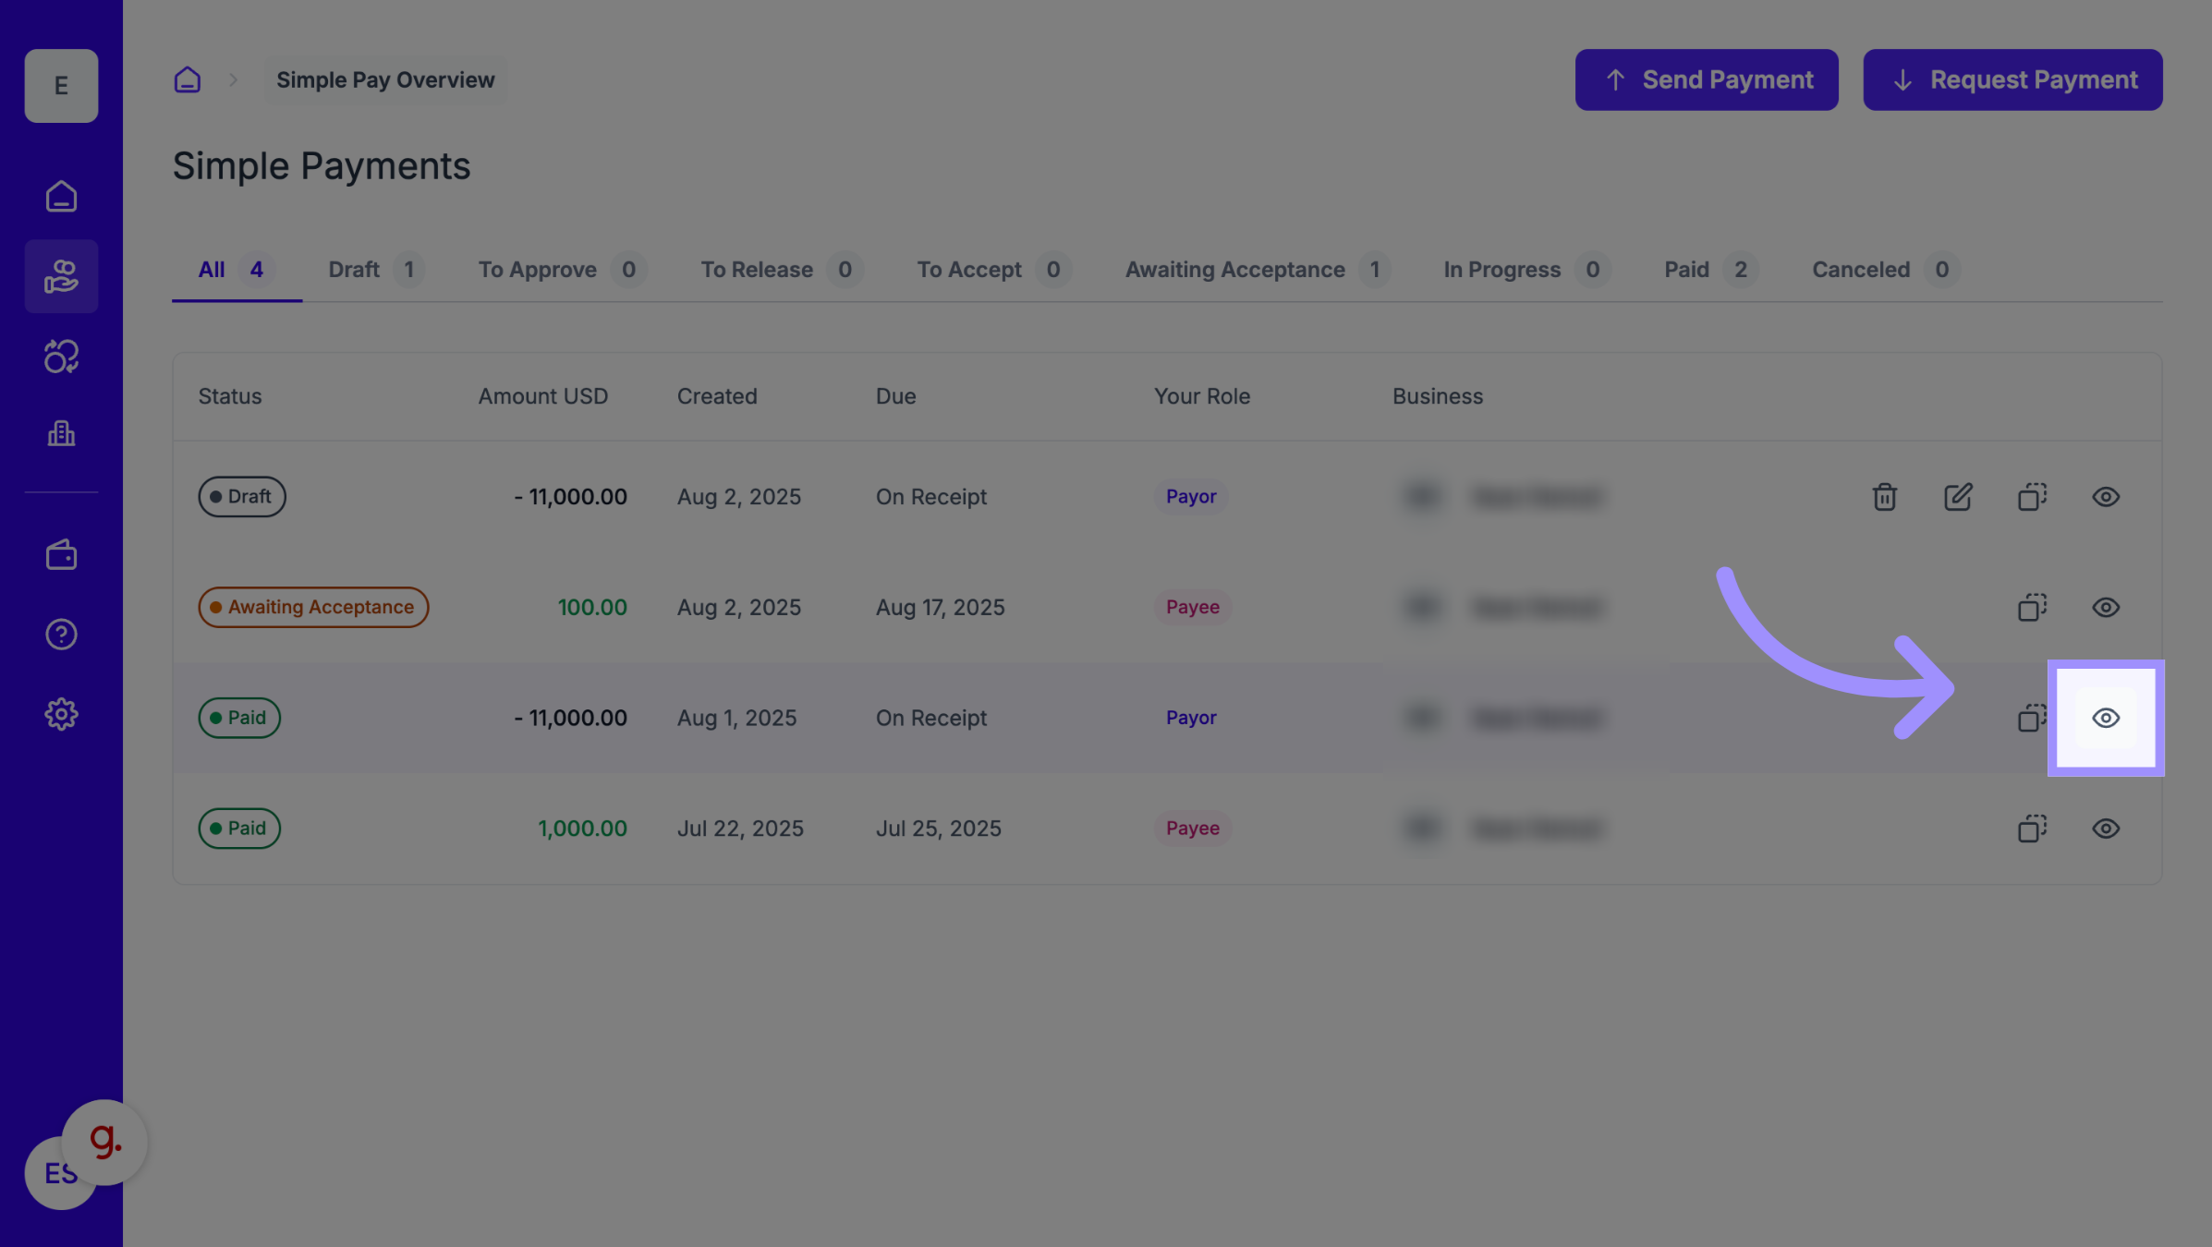View the Paid Jul 22 payment via its eye icon
Screen dimensions: 2212x1247
pyautogui.click(x=2105, y=829)
